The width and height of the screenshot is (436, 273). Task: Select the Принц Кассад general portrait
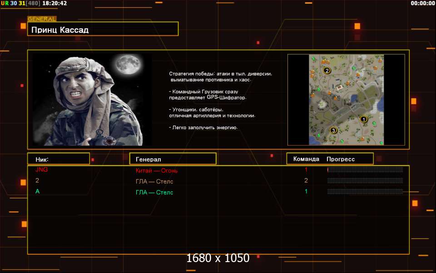[93, 100]
